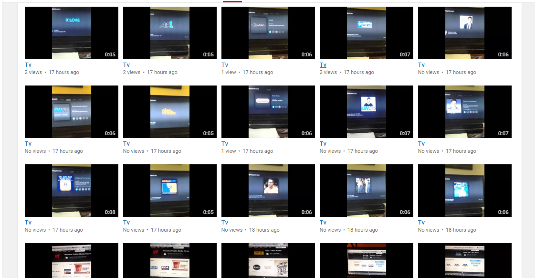Click the 0:05 badge on the K-LOVE thumbnail
The height and width of the screenshot is (278, 535).
(110, 54)
